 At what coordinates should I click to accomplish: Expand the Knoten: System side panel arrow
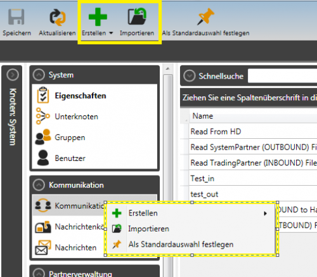13,75
